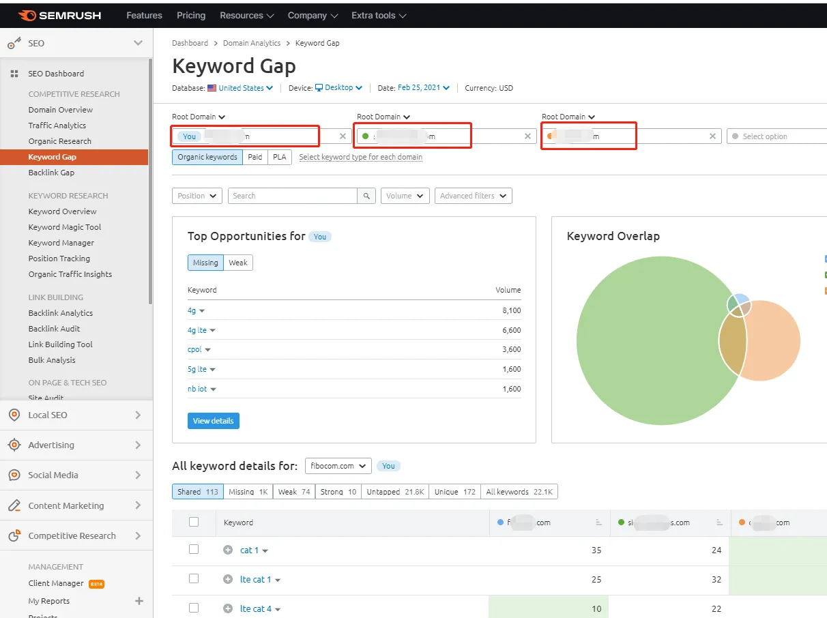Select the Missing 1K tab

coord(248,492)
